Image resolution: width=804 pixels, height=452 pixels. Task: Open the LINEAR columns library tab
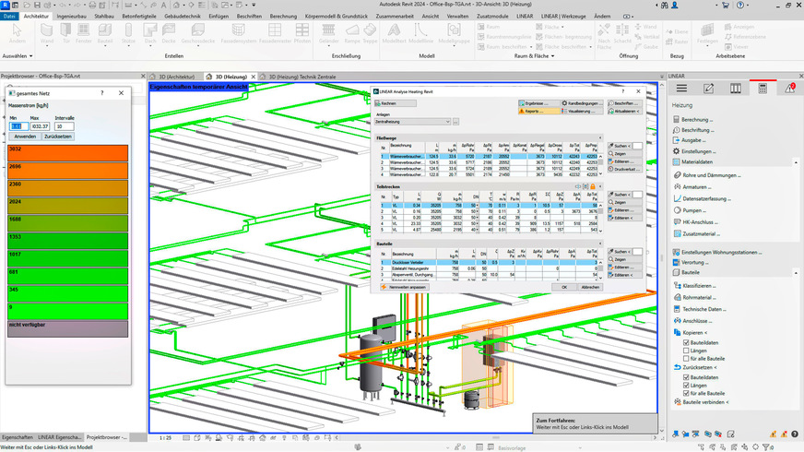735,89
